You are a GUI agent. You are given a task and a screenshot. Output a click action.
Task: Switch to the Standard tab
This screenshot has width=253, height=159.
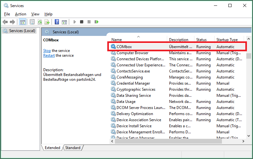tap(73, 148)
